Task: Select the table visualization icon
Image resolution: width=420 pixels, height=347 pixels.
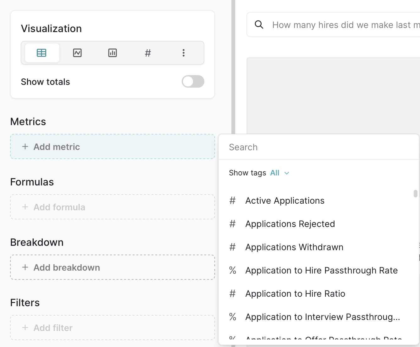Action: point(41,53)
